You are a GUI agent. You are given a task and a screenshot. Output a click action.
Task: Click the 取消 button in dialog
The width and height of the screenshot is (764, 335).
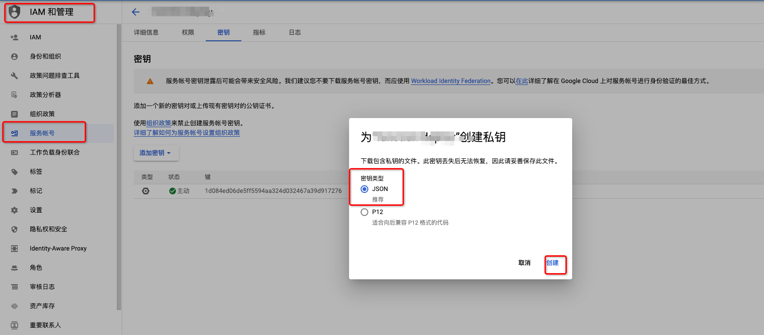[525, 263]
